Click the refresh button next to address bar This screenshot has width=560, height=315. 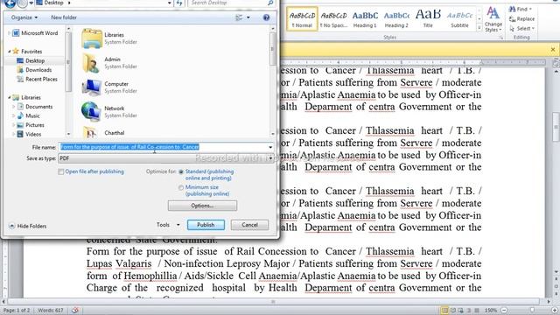[179, 3]
